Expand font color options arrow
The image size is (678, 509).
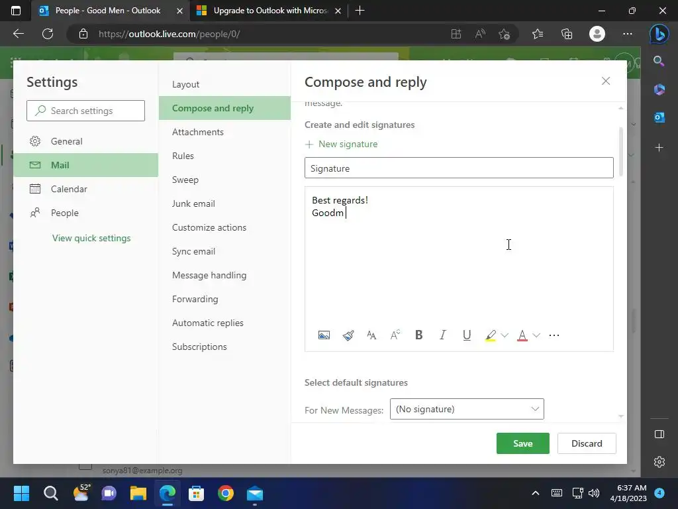536,335
